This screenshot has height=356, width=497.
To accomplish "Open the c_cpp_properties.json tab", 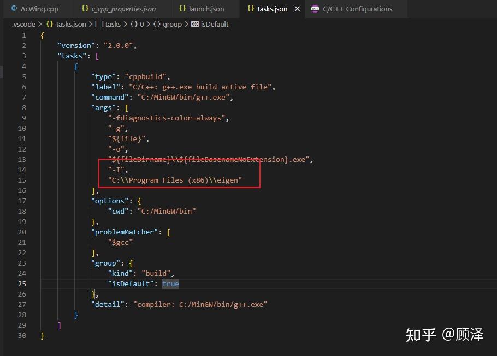I will (119, 9).
